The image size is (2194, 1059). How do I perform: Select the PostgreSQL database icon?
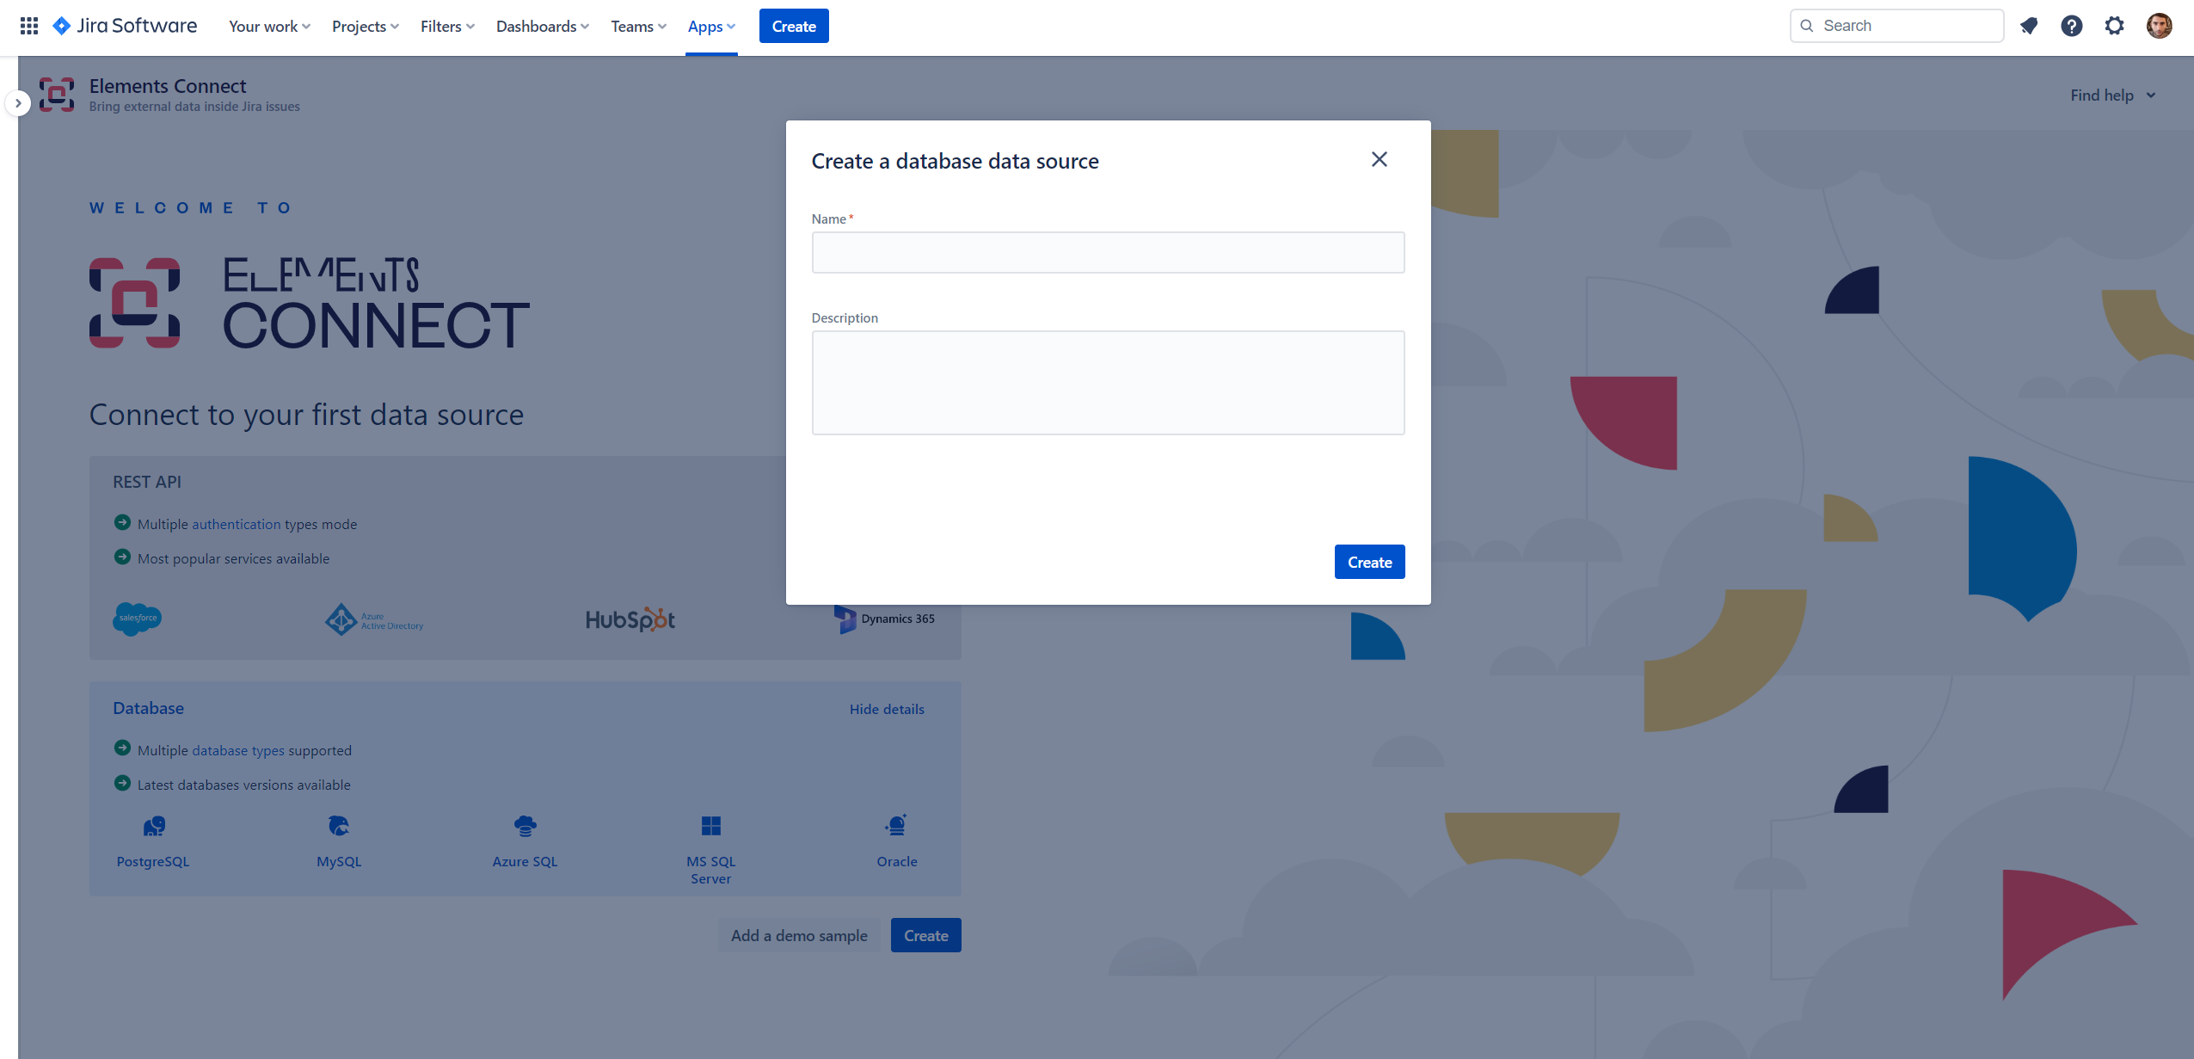point(154,827)
